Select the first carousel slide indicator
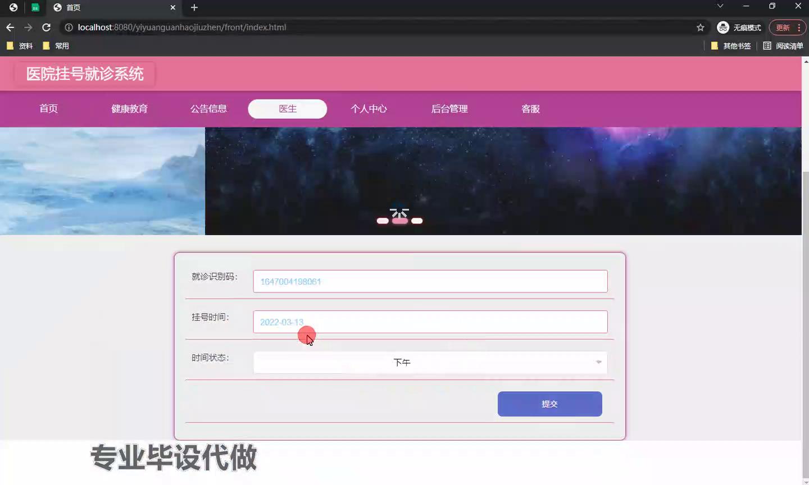 tap(383, 221)
